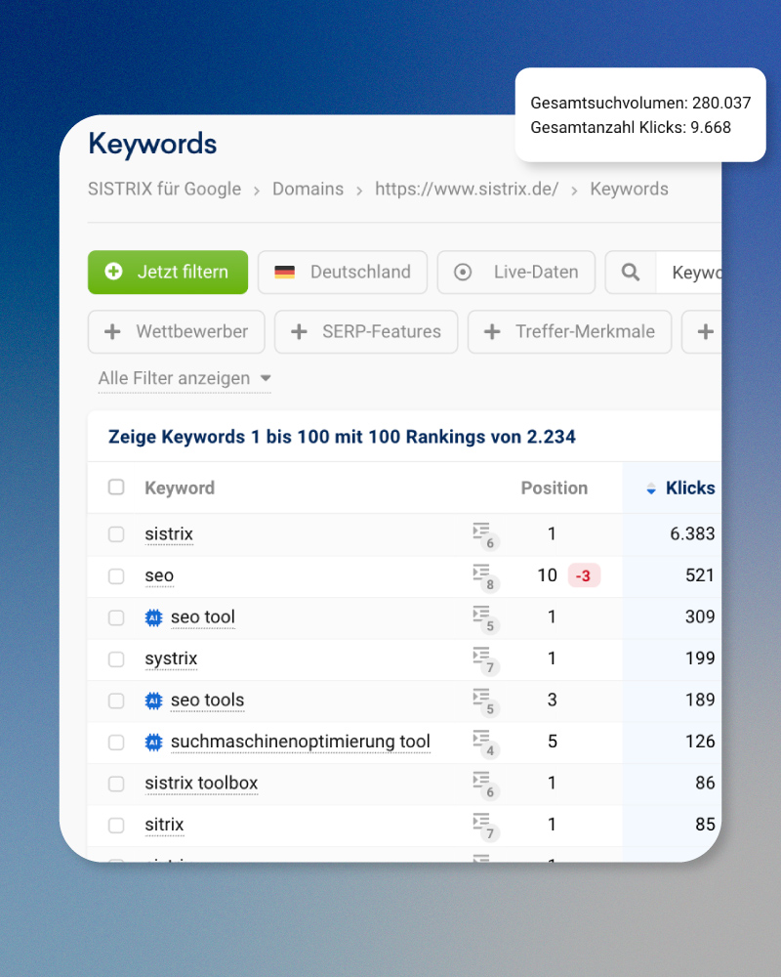
Task: Click the magnifier search icon
Action: tap(631, 273)
